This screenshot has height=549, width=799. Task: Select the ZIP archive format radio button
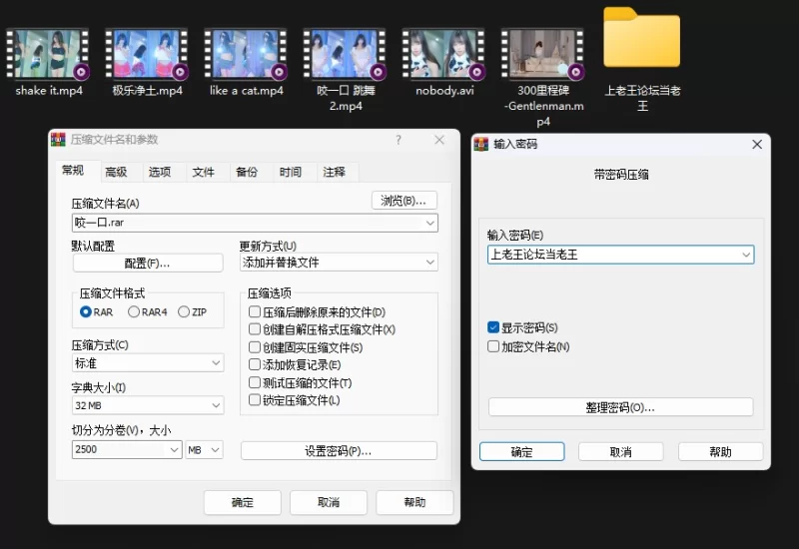click(x=184, y=312)
